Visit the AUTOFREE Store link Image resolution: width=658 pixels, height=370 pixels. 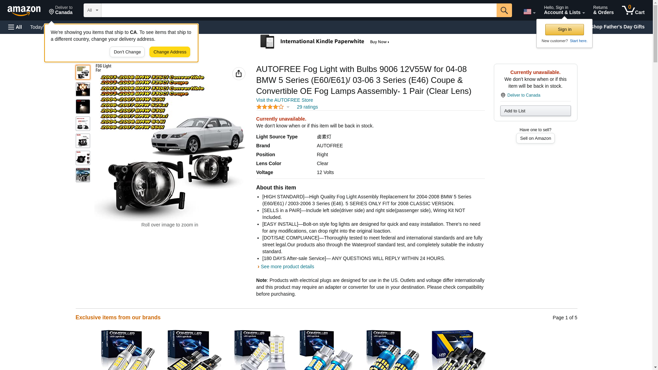pos(284,100)
